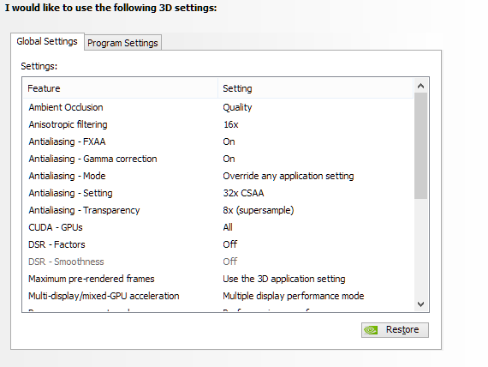Open the Ambient Occlusion Quality setting
This screenshot has width=488, height=367.
237,107
